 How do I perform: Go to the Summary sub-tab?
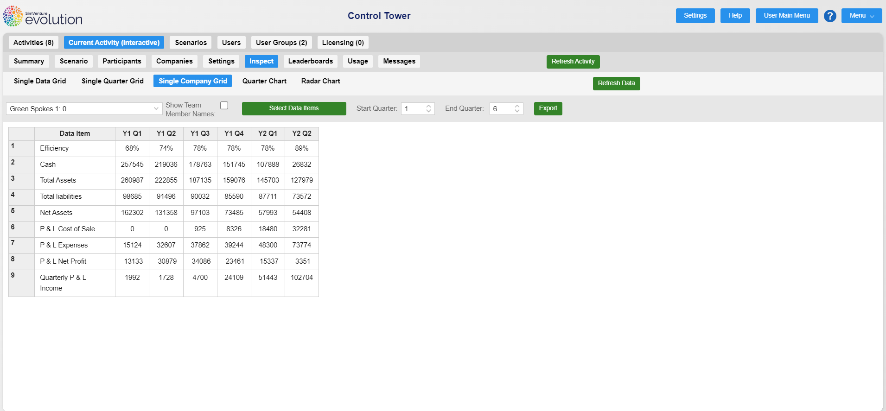tap(29, 61)
